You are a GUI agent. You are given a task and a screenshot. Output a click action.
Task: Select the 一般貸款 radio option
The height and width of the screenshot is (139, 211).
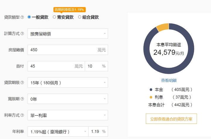(29, 17)
